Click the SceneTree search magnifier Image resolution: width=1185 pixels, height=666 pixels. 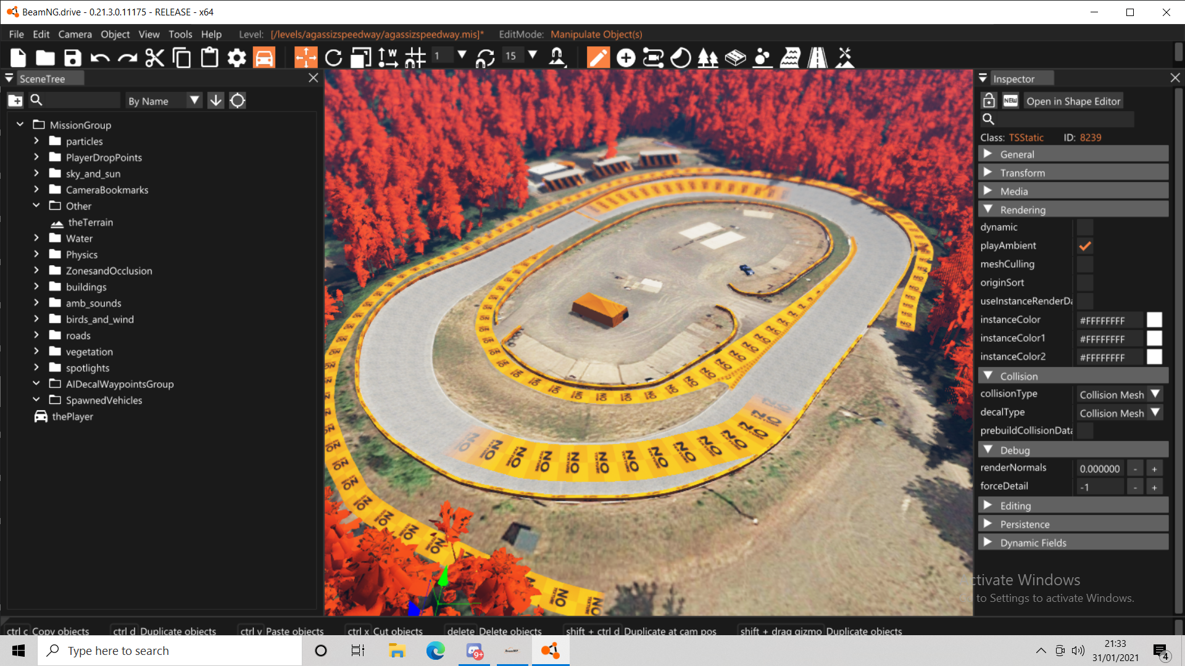tap(36, 100)
